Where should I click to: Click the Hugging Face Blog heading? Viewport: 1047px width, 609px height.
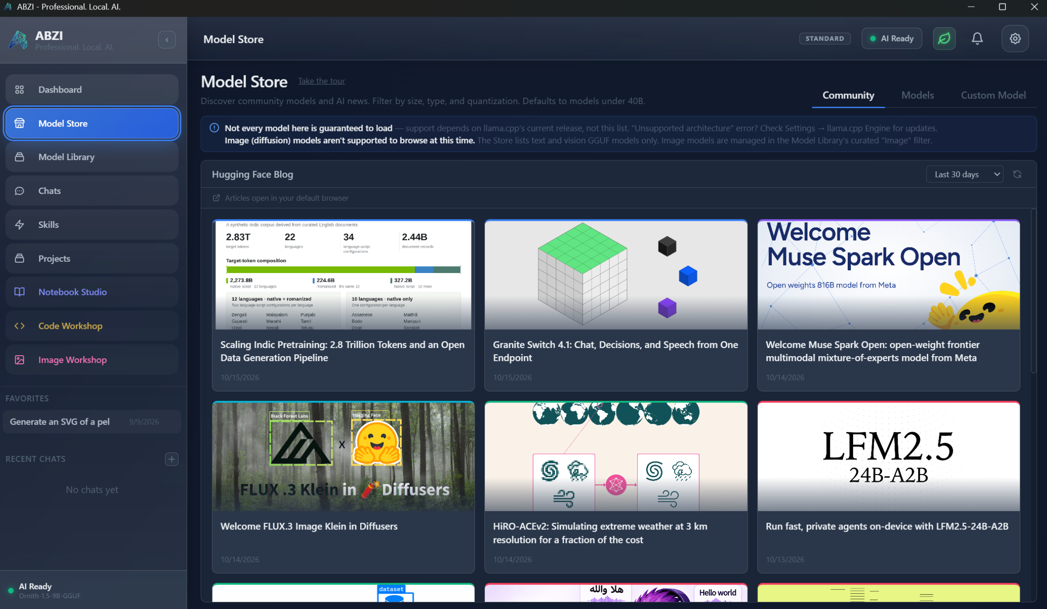(x=252, y=174)
